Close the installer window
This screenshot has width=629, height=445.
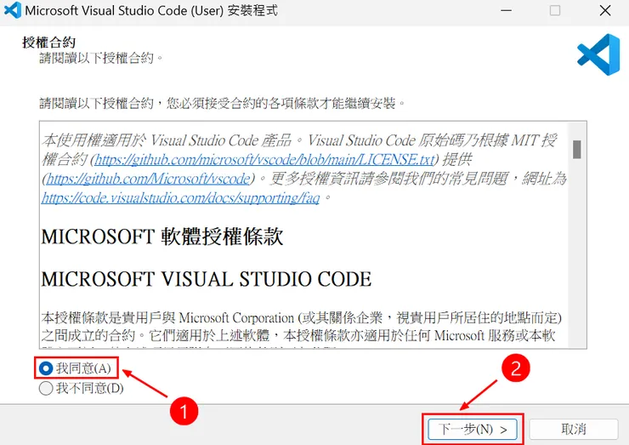click(605, 10)
